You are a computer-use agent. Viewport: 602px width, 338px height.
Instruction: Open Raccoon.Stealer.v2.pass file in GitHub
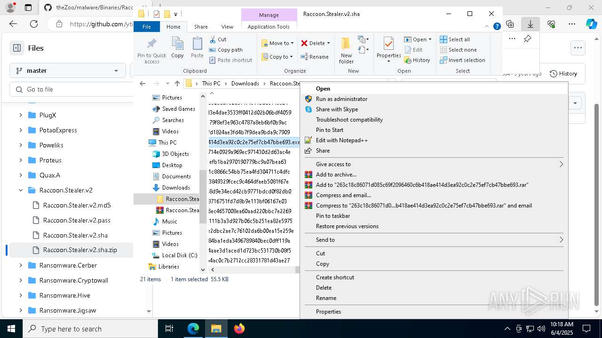(77, 220)
